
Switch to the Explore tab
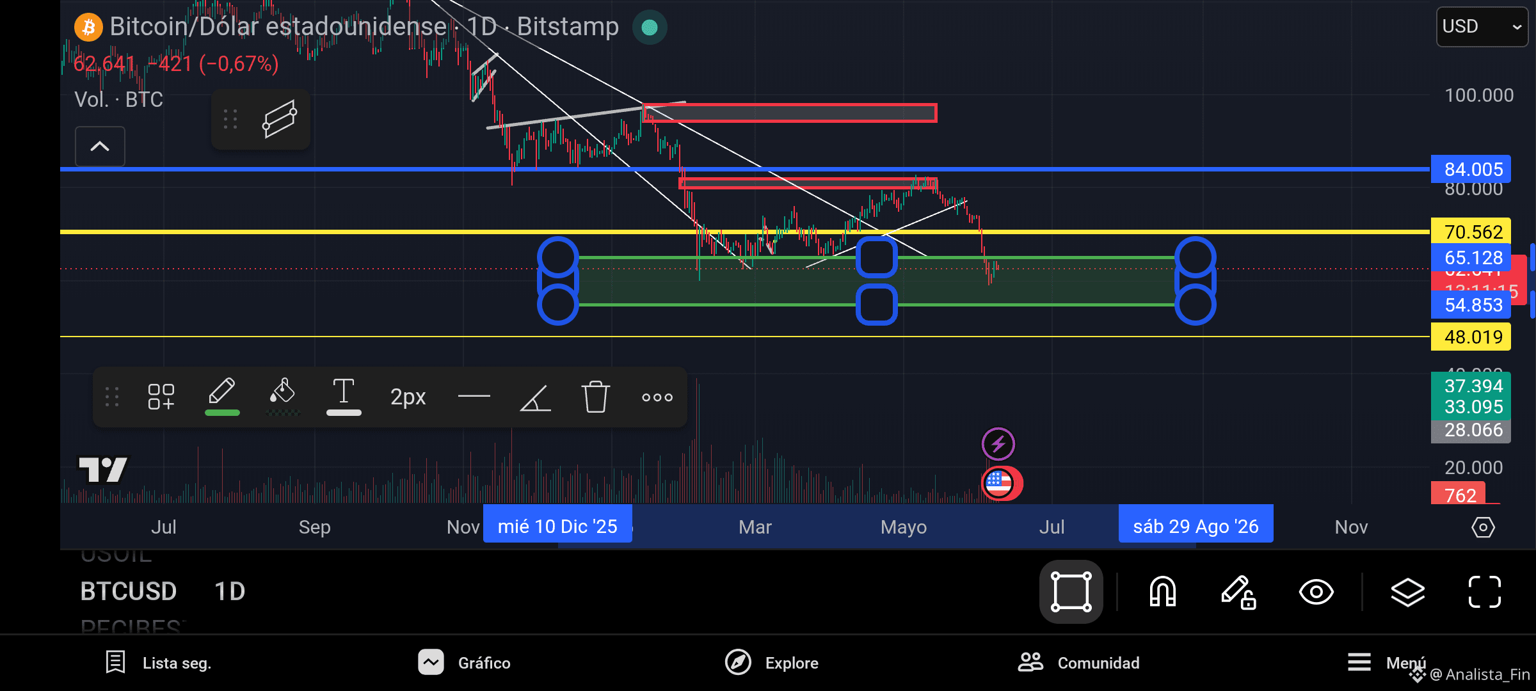point(772,663)
